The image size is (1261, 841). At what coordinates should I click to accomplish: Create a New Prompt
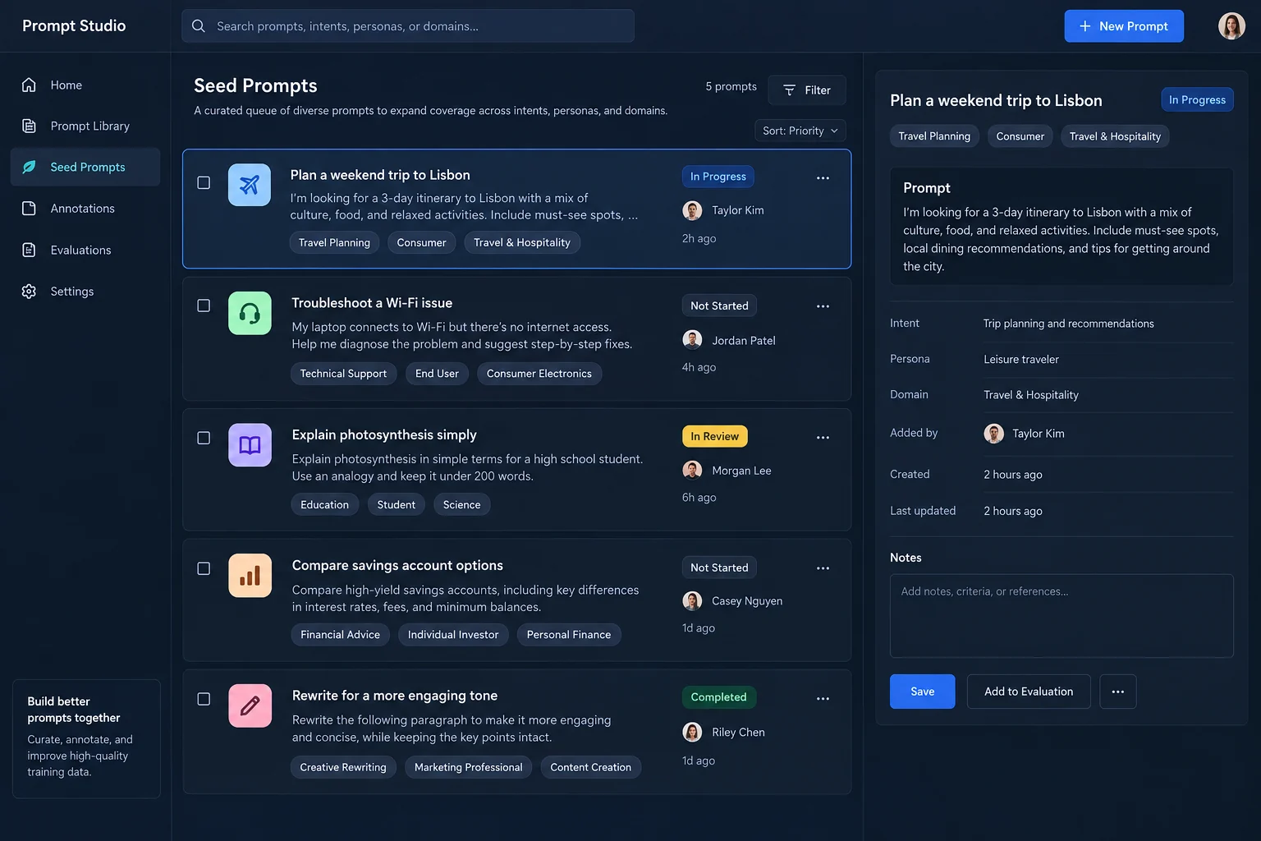[x=1124, y=26]
